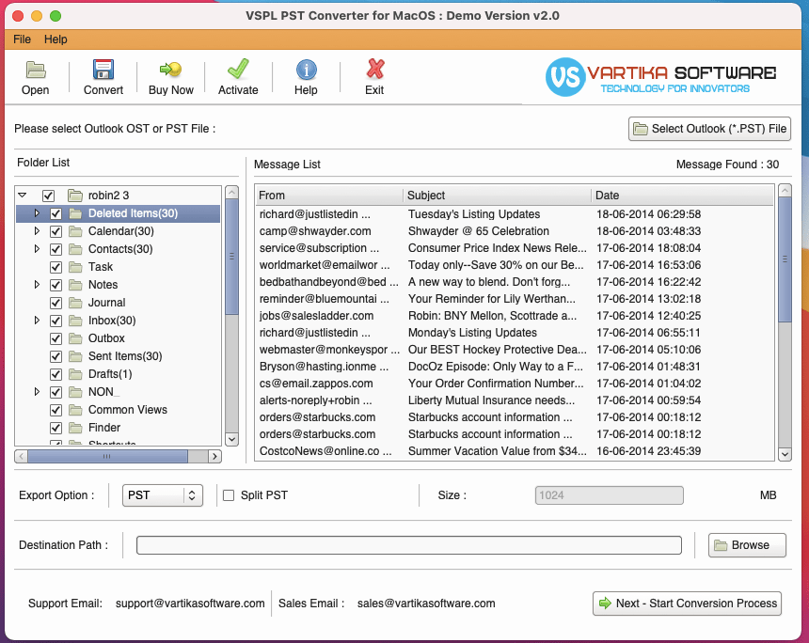Click the Exit red cross icon
Screen dimensions: 809x643
375,70
